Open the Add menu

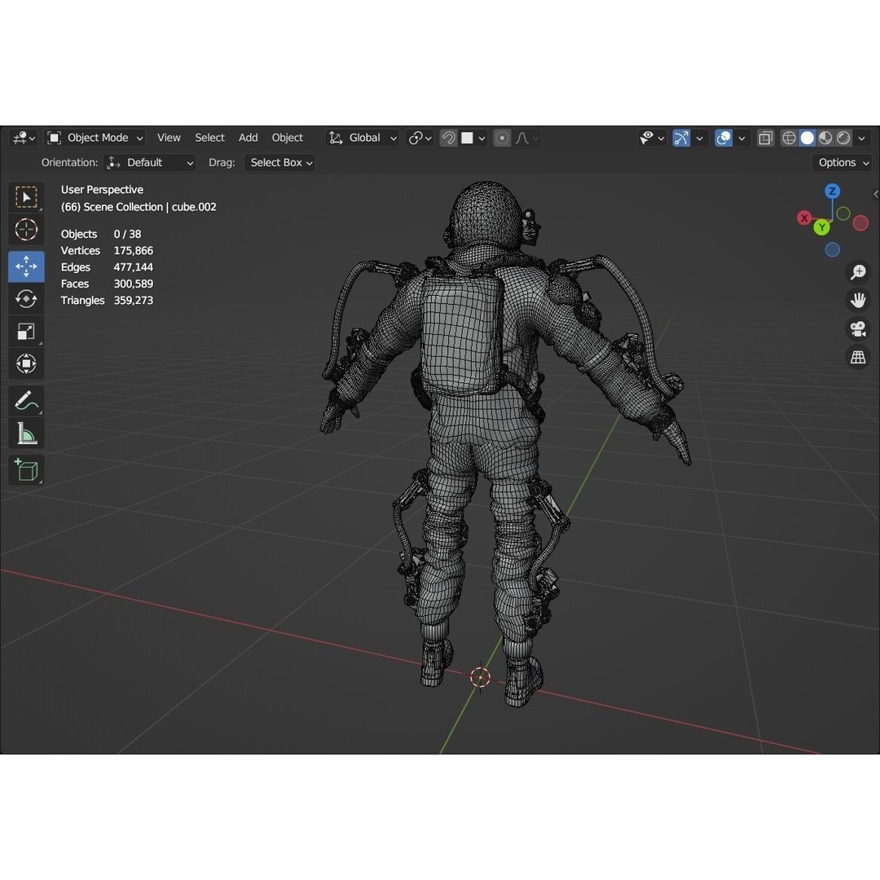click(x=248, y=138)
